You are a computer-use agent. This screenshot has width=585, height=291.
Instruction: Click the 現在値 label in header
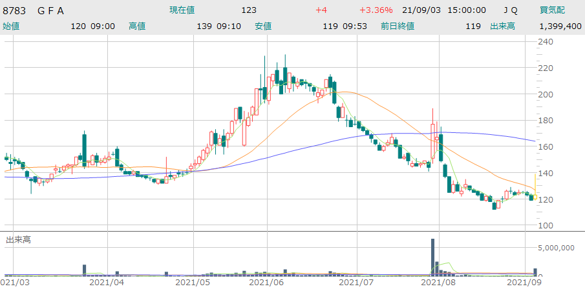182,10
